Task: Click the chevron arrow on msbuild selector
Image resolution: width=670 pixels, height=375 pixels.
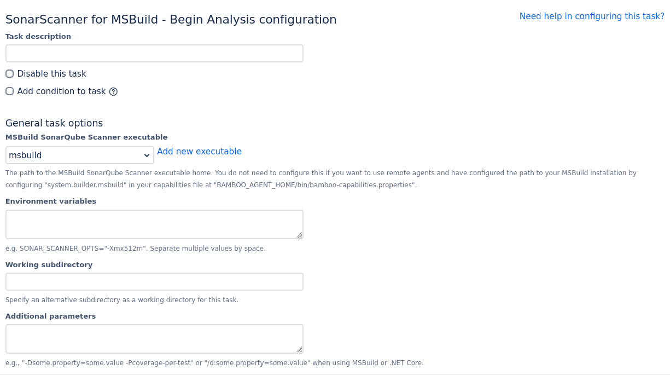Action: 147,155
